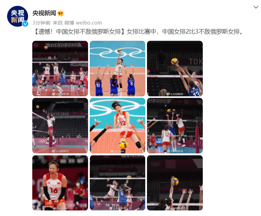The width and height of the screenshot is (261, 216).
Task: Expand the post options chevron menu
Action: [x=256, y=7]
